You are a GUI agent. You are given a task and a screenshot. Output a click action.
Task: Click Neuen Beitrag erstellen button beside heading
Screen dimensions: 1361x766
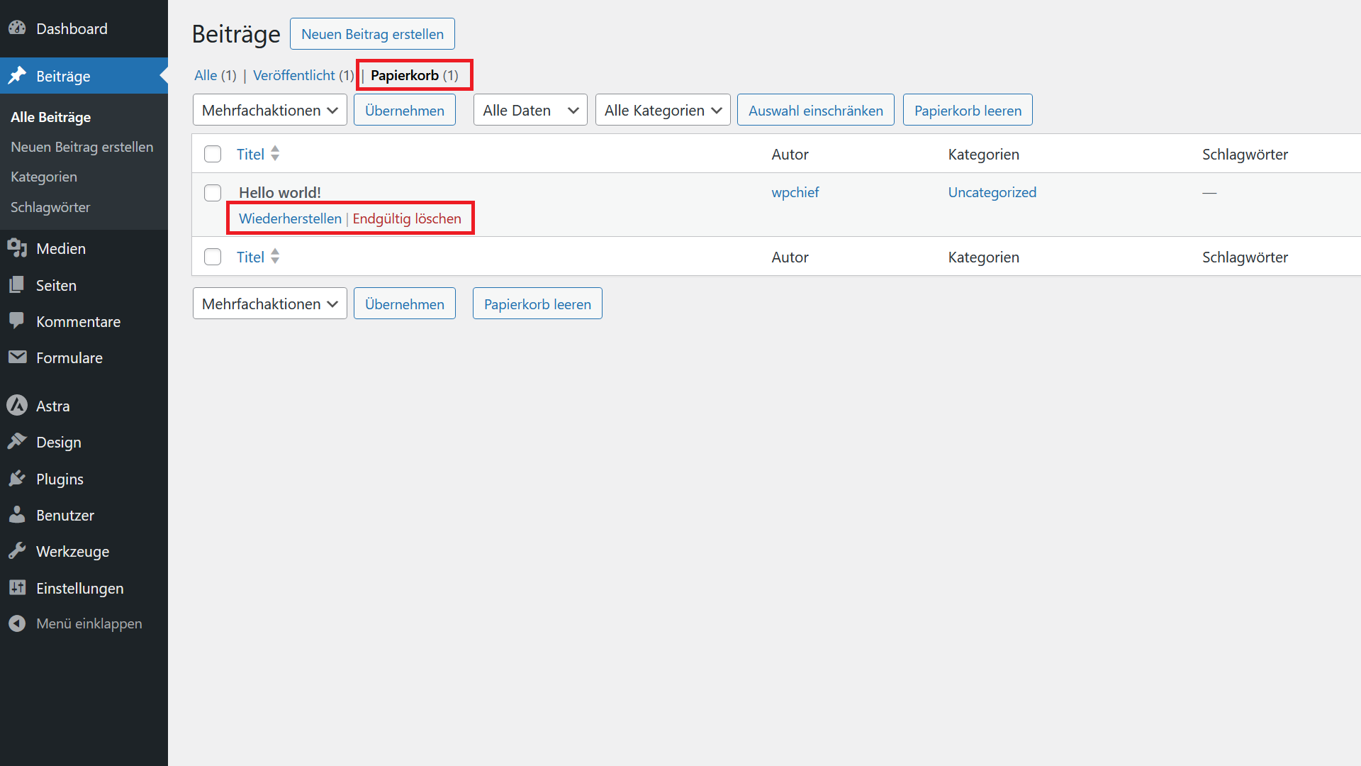click(372, 34)
